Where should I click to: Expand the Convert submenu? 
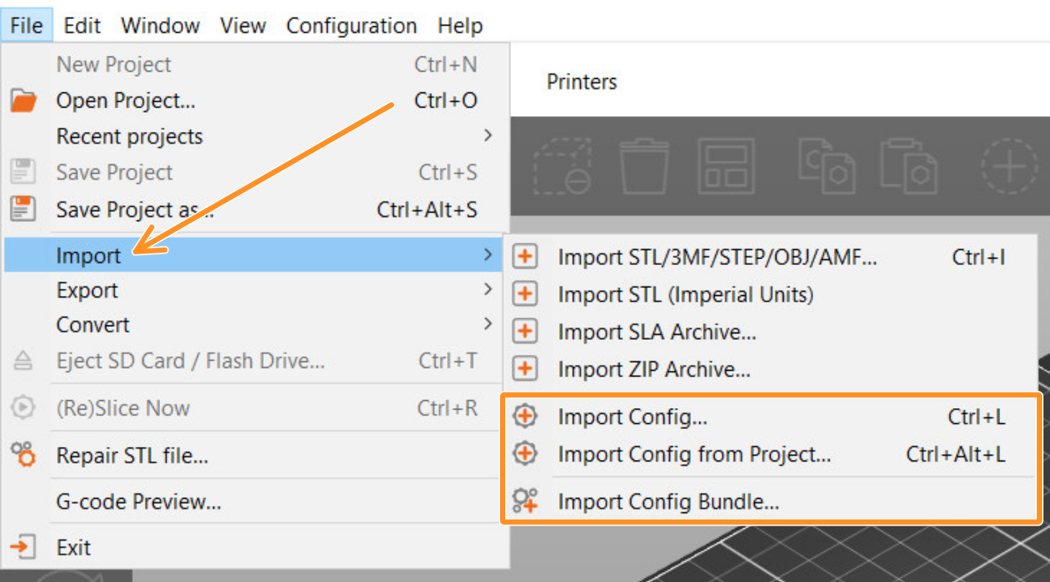click(x=488, y=324)
